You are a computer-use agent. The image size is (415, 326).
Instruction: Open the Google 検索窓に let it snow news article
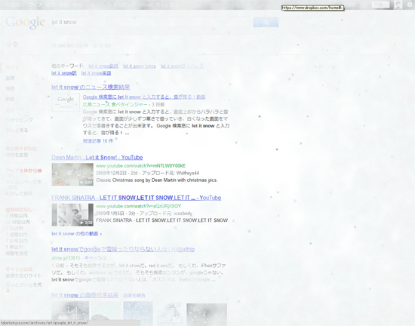[x=144, y=97]
